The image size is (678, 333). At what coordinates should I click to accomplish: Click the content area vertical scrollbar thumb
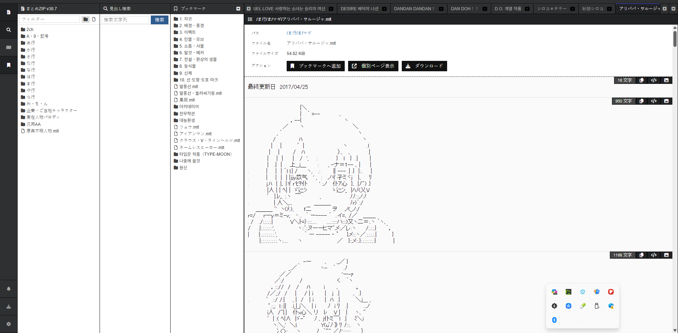point(675,39)
